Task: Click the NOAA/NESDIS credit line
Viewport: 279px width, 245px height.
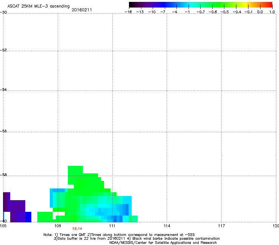Action: [163, 243]
